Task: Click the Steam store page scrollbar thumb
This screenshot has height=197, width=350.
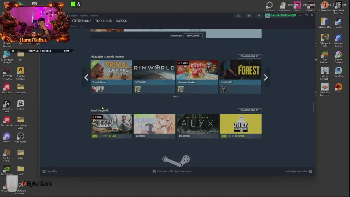Action: (313, 108)
